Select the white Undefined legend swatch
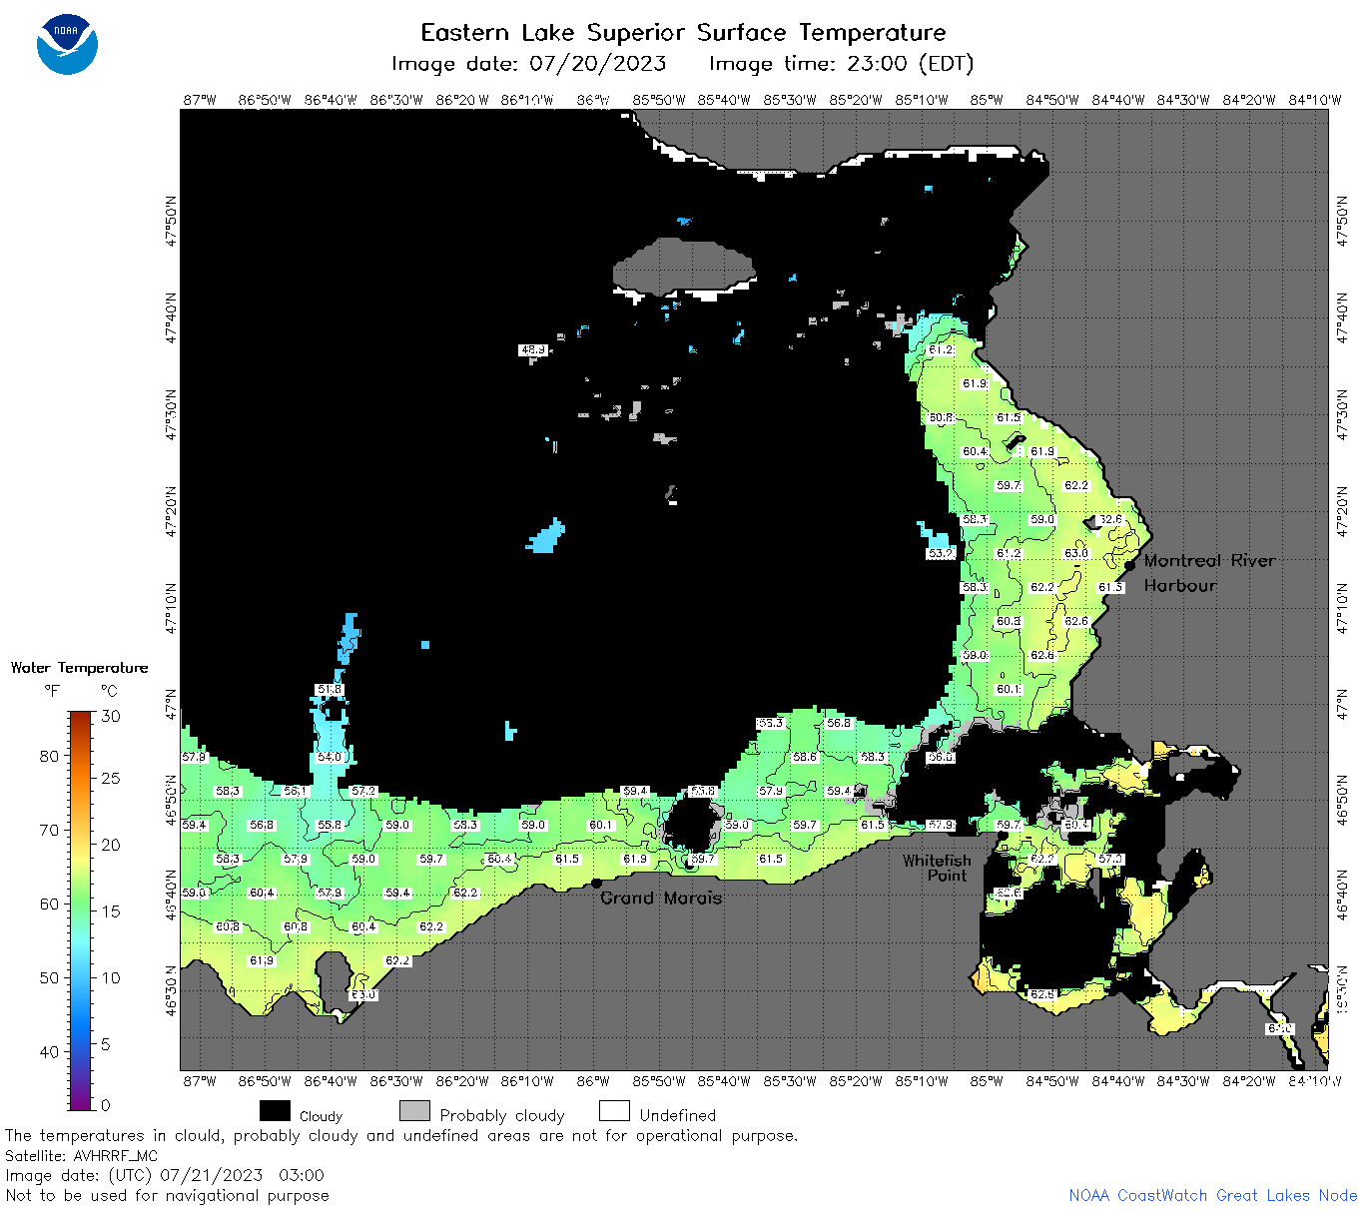 (614, 1111)
